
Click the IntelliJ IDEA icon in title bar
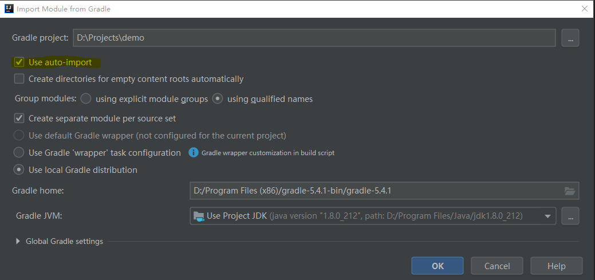pos(9,9)
